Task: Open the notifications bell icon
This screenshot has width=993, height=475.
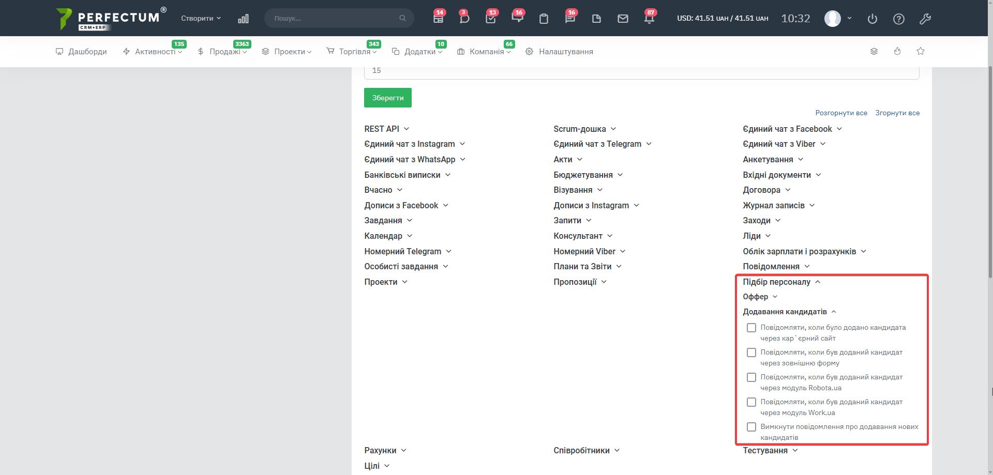Action: 649,19
